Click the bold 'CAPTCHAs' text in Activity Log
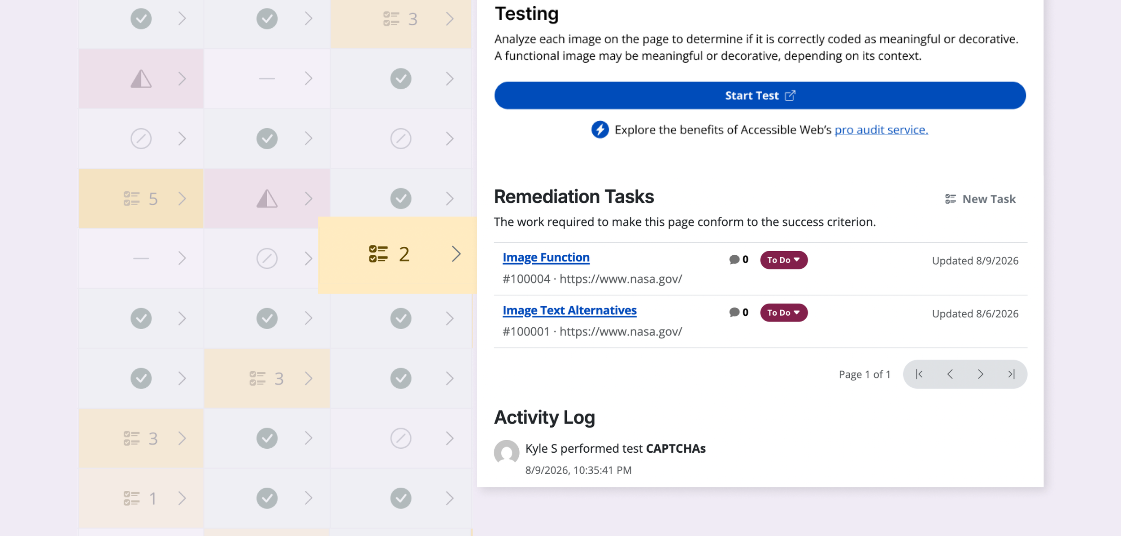Screen dimensions: 1121x536 pos(676,448)
